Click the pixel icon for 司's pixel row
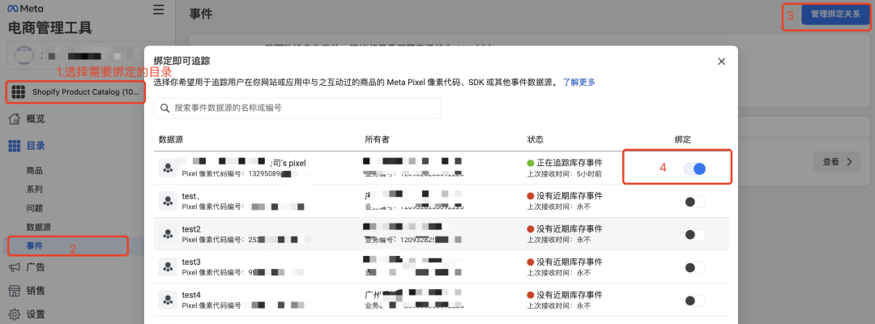875x324 pixels. (168, 168)
